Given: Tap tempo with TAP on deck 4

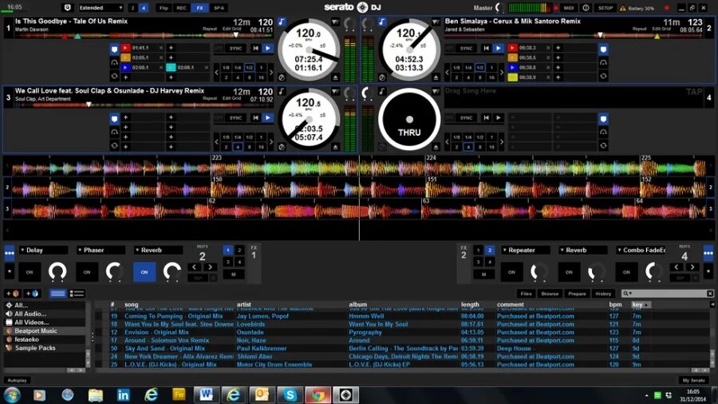Looking at the screenshot, I should [694, 92].
